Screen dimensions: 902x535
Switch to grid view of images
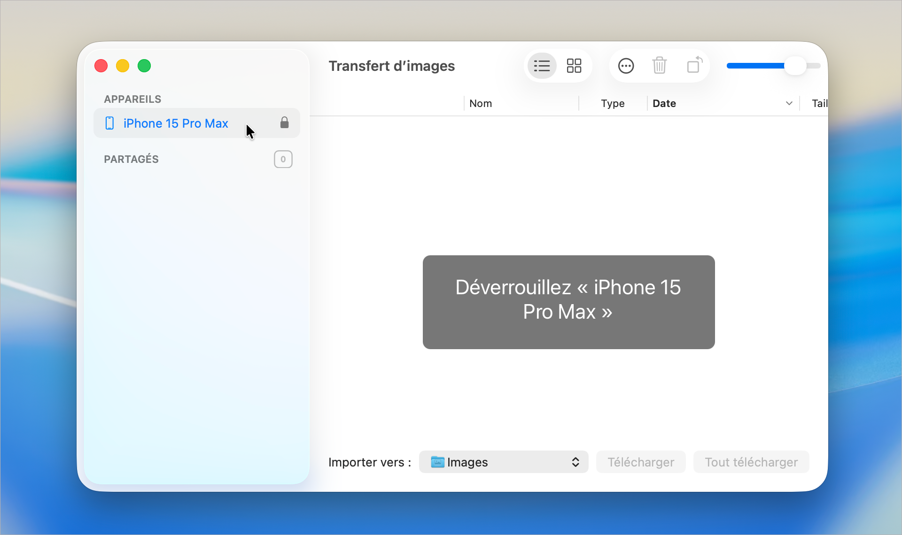click(574, 66)
